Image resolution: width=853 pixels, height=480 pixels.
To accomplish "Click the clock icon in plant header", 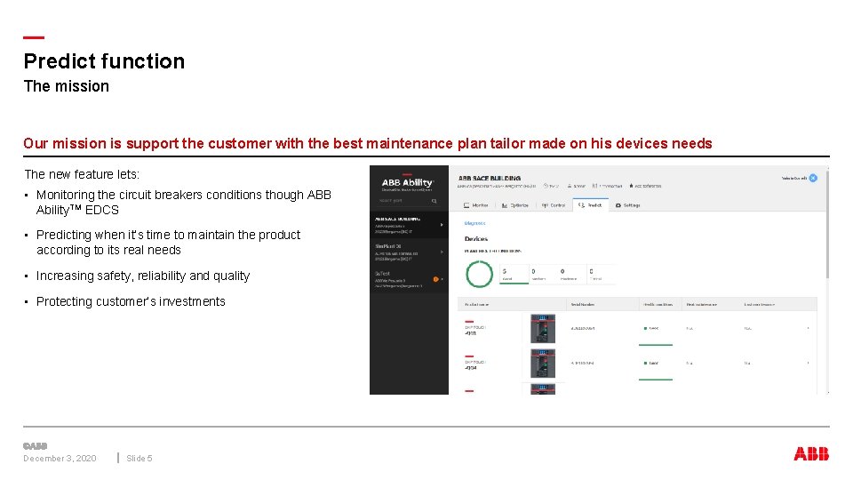I will [546, 186].
